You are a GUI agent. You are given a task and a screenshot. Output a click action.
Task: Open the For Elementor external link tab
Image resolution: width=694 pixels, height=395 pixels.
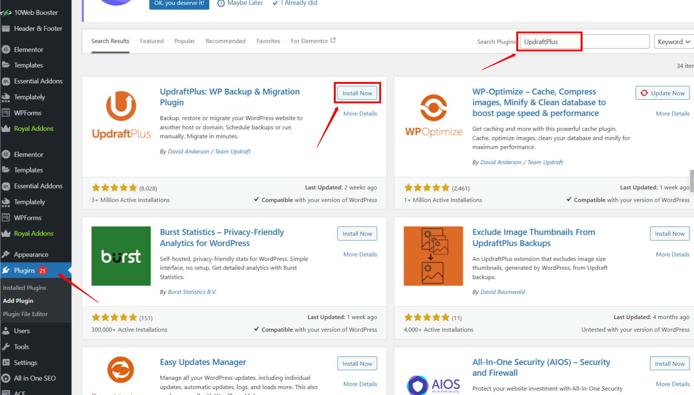(313, 41)
